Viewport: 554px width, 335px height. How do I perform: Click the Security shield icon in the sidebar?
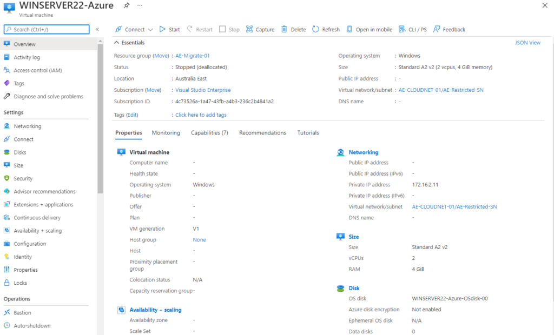point(6,178)
